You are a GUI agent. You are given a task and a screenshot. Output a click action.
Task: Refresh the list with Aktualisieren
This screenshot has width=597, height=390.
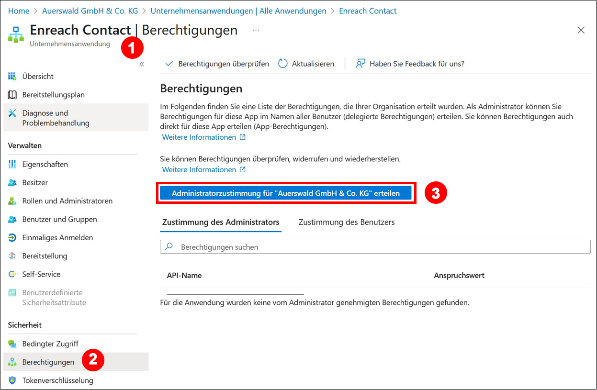(x=306, y=64)
